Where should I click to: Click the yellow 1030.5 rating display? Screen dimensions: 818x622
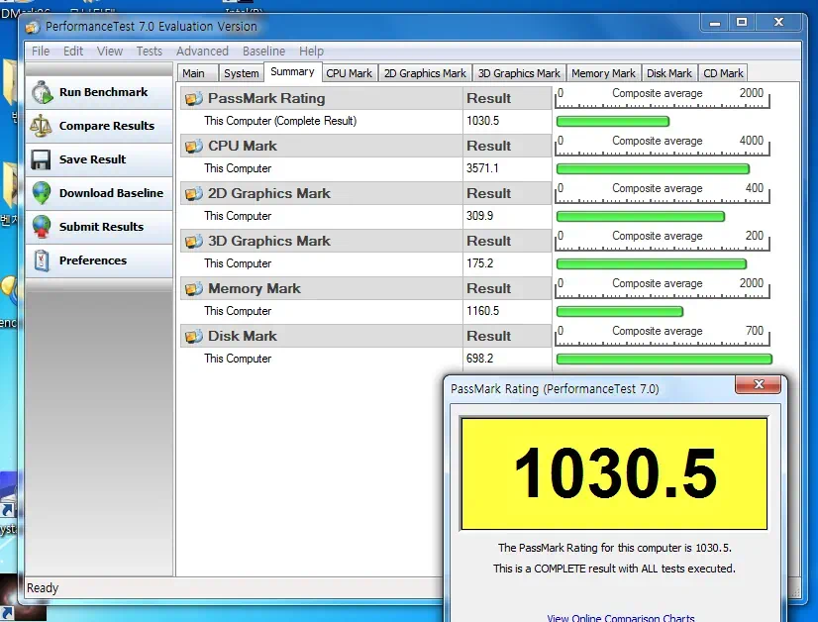(x=614, y=471)
